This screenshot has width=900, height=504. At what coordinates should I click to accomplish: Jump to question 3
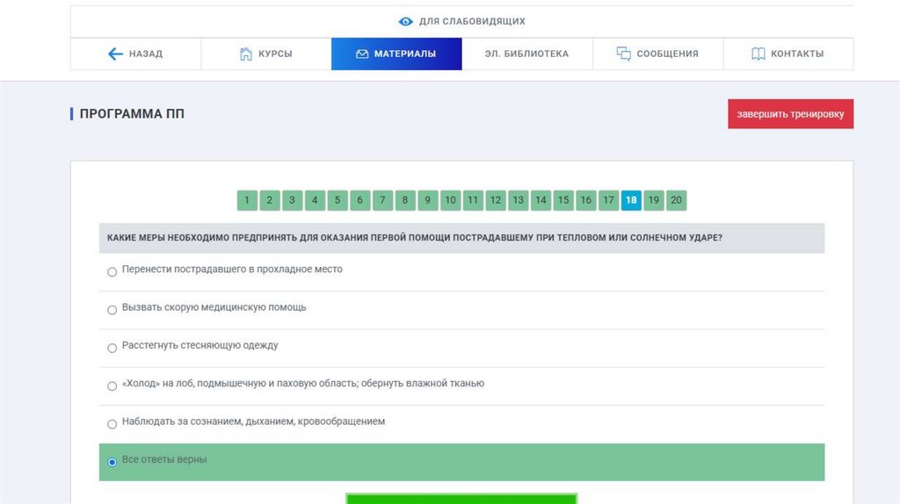click(292, 200)
